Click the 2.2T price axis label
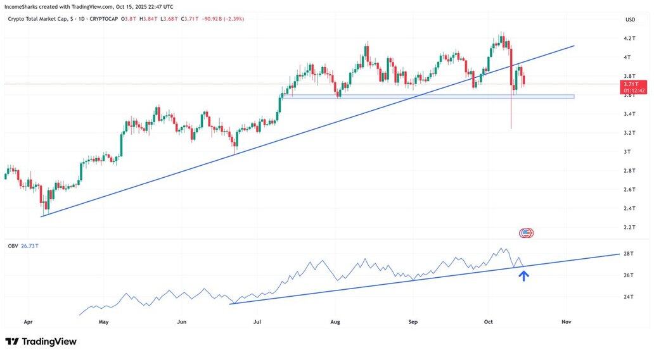 click(630, 227)
